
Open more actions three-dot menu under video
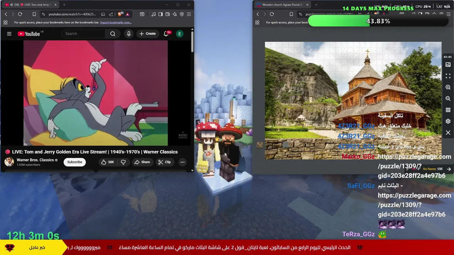tap(182, 162)
